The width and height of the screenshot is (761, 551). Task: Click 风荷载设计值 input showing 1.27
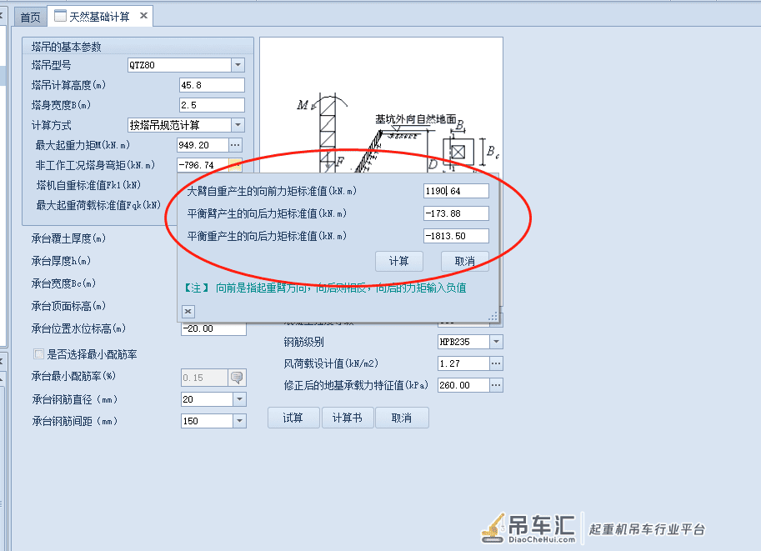463,363
